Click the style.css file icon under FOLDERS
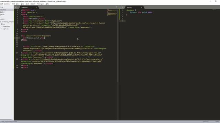220x123 pixels. click(2, 29)
